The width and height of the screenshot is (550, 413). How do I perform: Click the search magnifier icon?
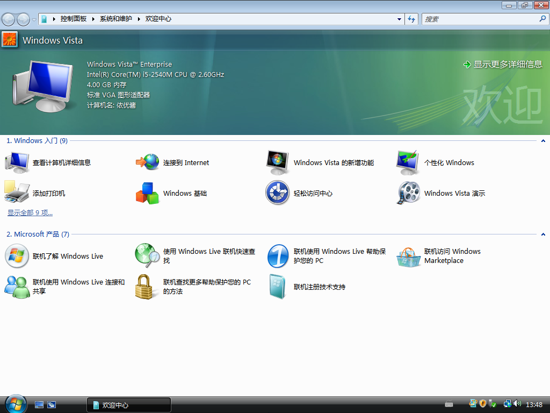[x=542, y=19]
